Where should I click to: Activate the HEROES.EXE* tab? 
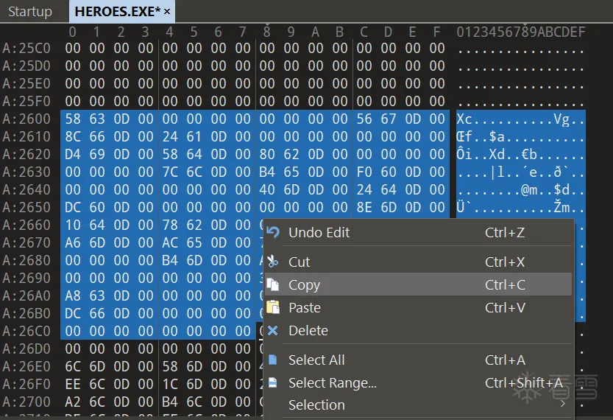click(x=116, y=11)
